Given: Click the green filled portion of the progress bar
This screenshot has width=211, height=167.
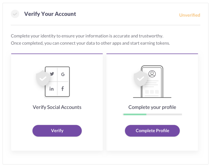Looking at the screenshot, I should (135, 114).
